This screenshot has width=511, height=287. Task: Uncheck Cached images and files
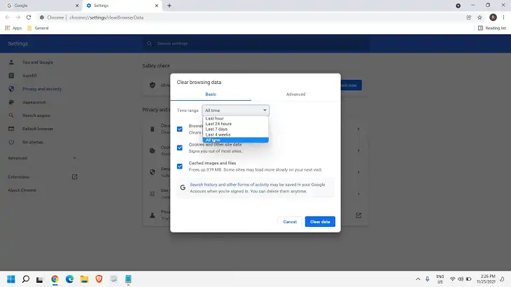coord(180,166)
